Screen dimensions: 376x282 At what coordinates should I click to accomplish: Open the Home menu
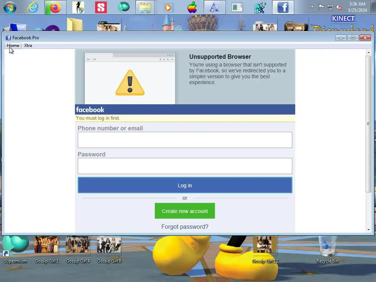click(13, 45)
